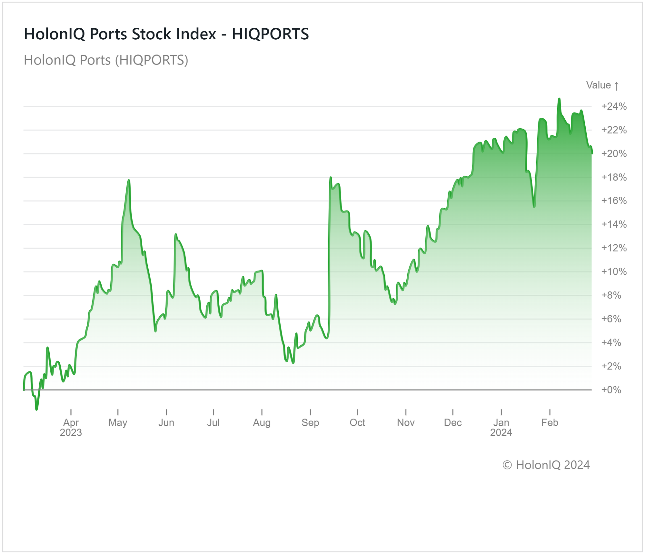Click the chart title HolonIQ Ports Stock Index

166,34
